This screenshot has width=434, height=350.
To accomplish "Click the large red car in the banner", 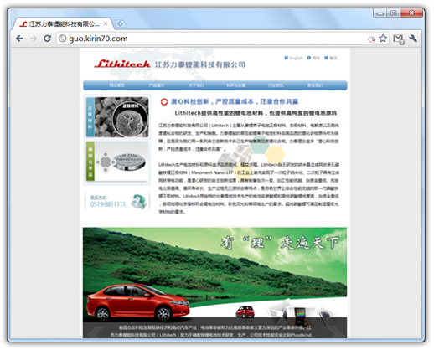I will point(137,302).
